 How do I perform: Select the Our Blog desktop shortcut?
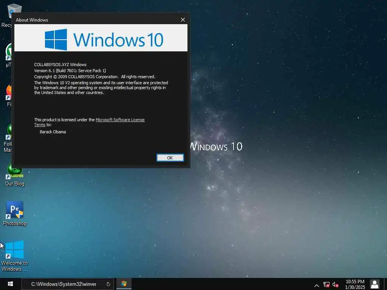point(14,175)
